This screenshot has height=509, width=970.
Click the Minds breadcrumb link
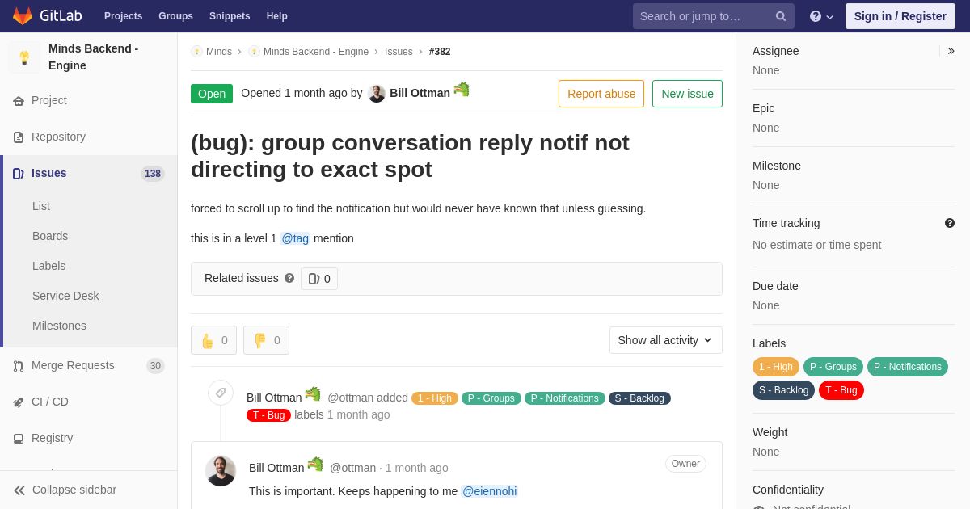[x=219, y=52]
